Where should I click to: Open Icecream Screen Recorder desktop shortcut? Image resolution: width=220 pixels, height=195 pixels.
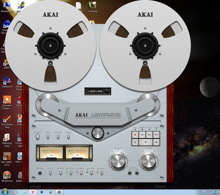click(x=7, y=102)
